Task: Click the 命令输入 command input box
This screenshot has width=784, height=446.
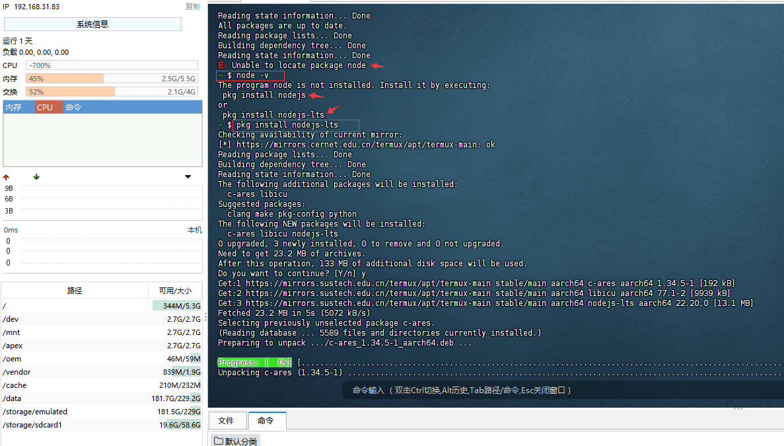Action: click(462, 390)
